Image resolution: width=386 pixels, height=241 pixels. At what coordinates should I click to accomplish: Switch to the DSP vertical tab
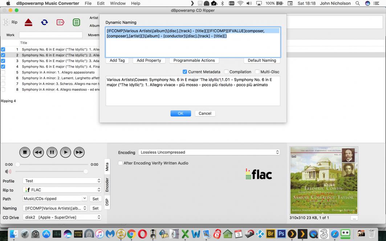point(107,202)
